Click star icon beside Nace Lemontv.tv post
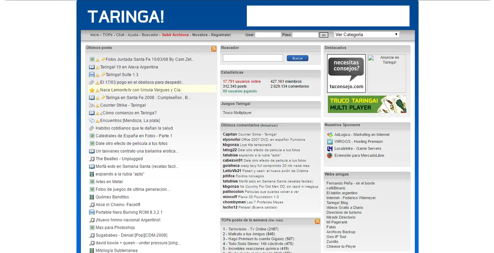The image size is (494, 253). 92,90
